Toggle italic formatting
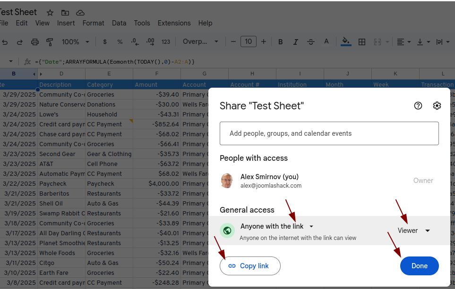The image size is (455, 289). (x=295, y=42)
